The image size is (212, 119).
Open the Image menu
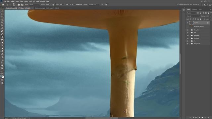pyautogui.click(x=13, y=1)
